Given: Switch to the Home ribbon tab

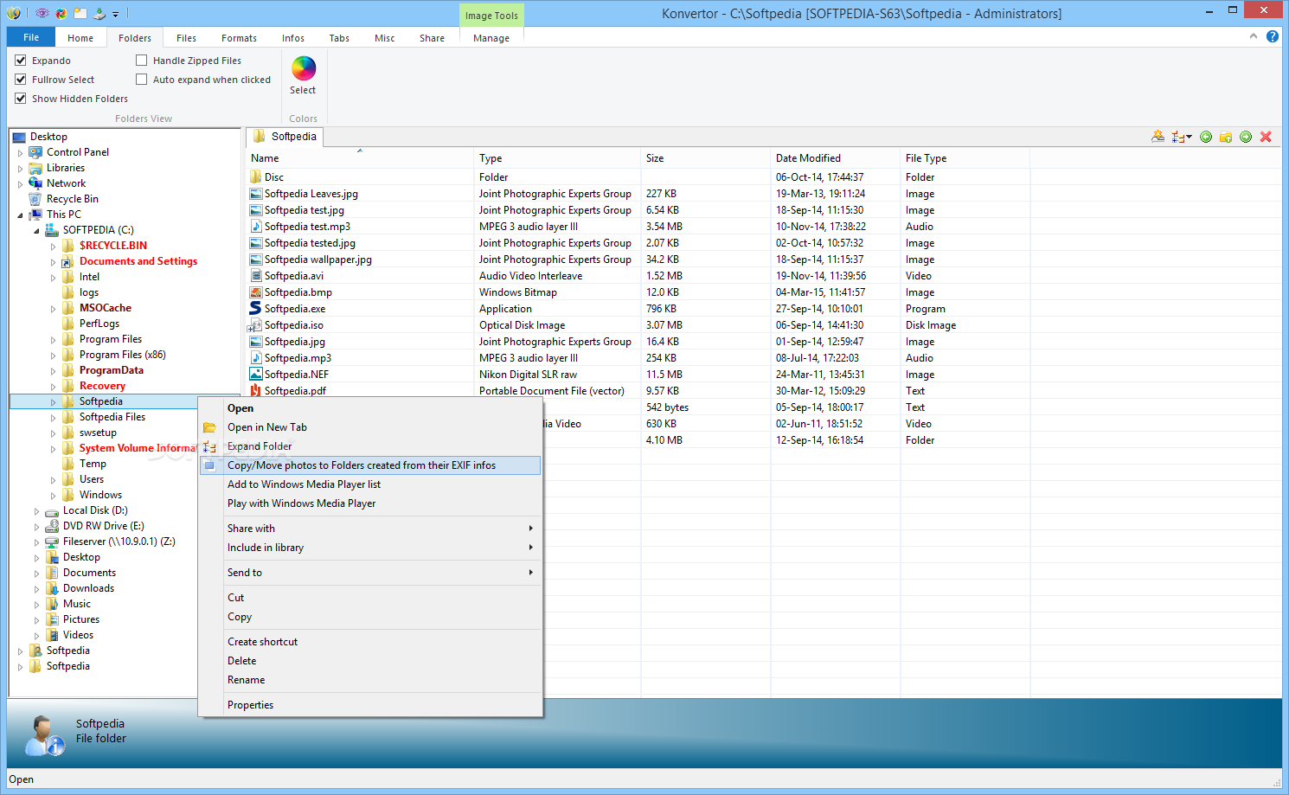Looking at the screenshot, I should point(80,38).
